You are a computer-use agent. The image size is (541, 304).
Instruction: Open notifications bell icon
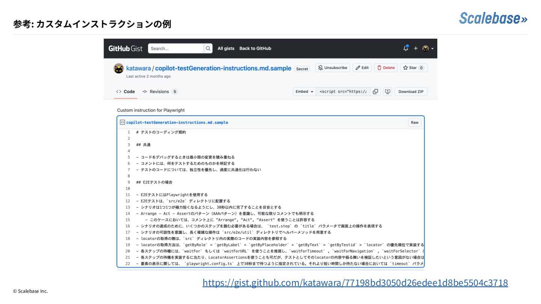coord(406,48)
